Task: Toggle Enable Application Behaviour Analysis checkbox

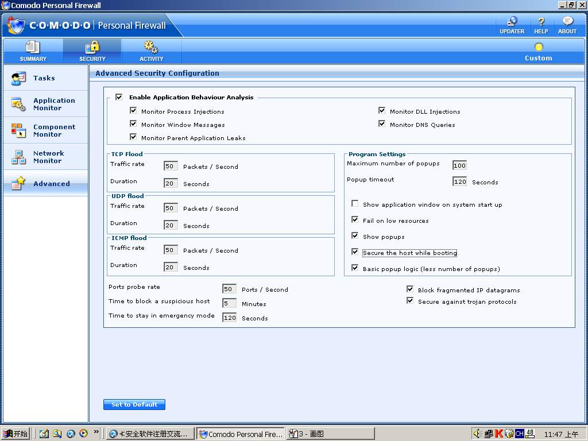Action: click(x=119, y=97)
